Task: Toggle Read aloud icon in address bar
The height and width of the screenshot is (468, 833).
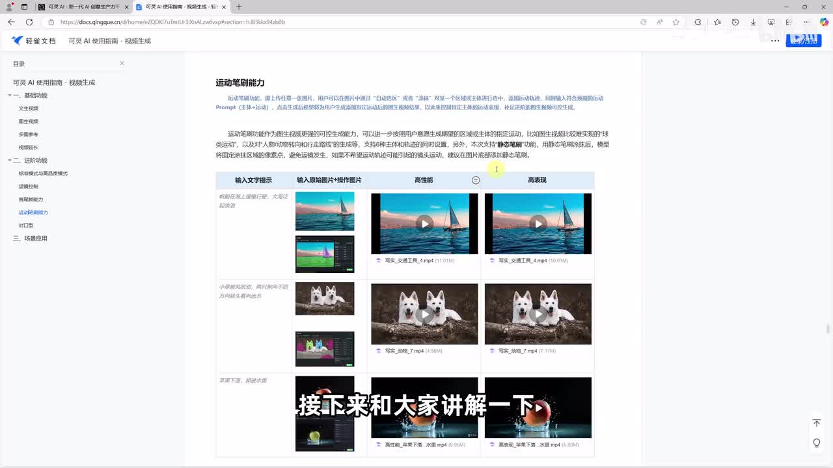Action: (x=659, y=21)
